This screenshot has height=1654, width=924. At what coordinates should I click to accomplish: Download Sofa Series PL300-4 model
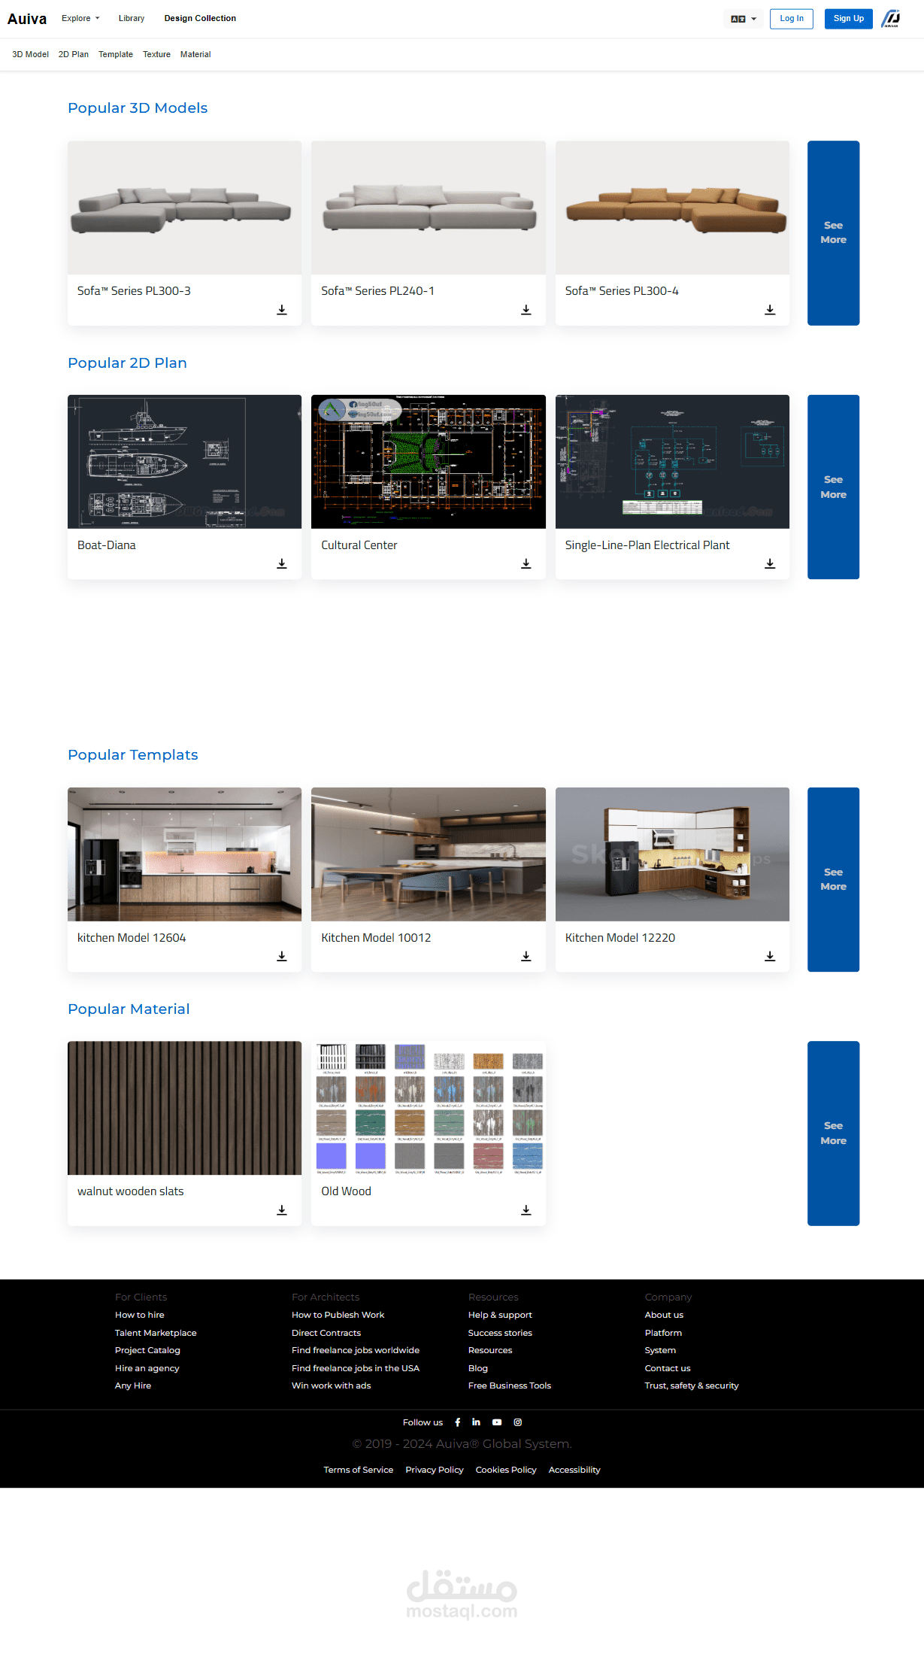coord(770,310)
